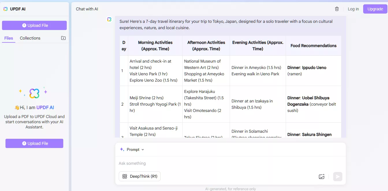Expand the Prompt dropdown chevron
Image resolution: width=388 pixels, height=191 pixels.
(x=143, y=150)
